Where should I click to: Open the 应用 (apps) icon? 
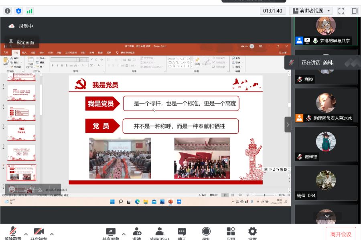click(x=231, y=232)
